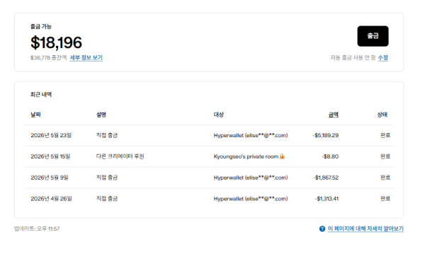Click 다른 크리에이터 후원 description

coord(120,156)
